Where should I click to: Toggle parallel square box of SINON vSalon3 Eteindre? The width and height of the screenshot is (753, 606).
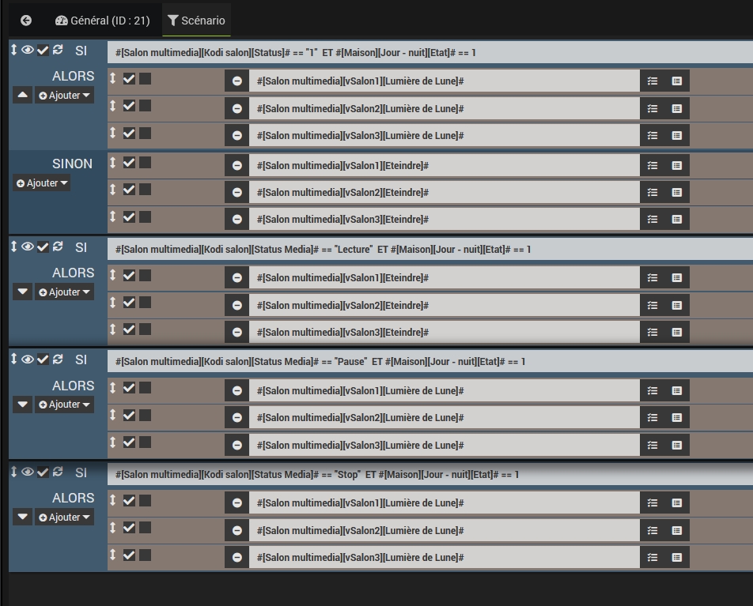(145, 216)
